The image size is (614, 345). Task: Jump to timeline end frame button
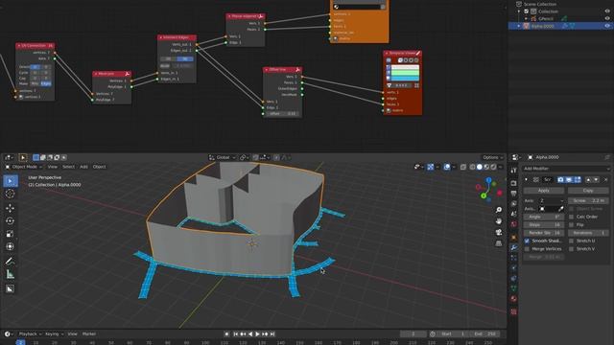[x=272, y=334]
